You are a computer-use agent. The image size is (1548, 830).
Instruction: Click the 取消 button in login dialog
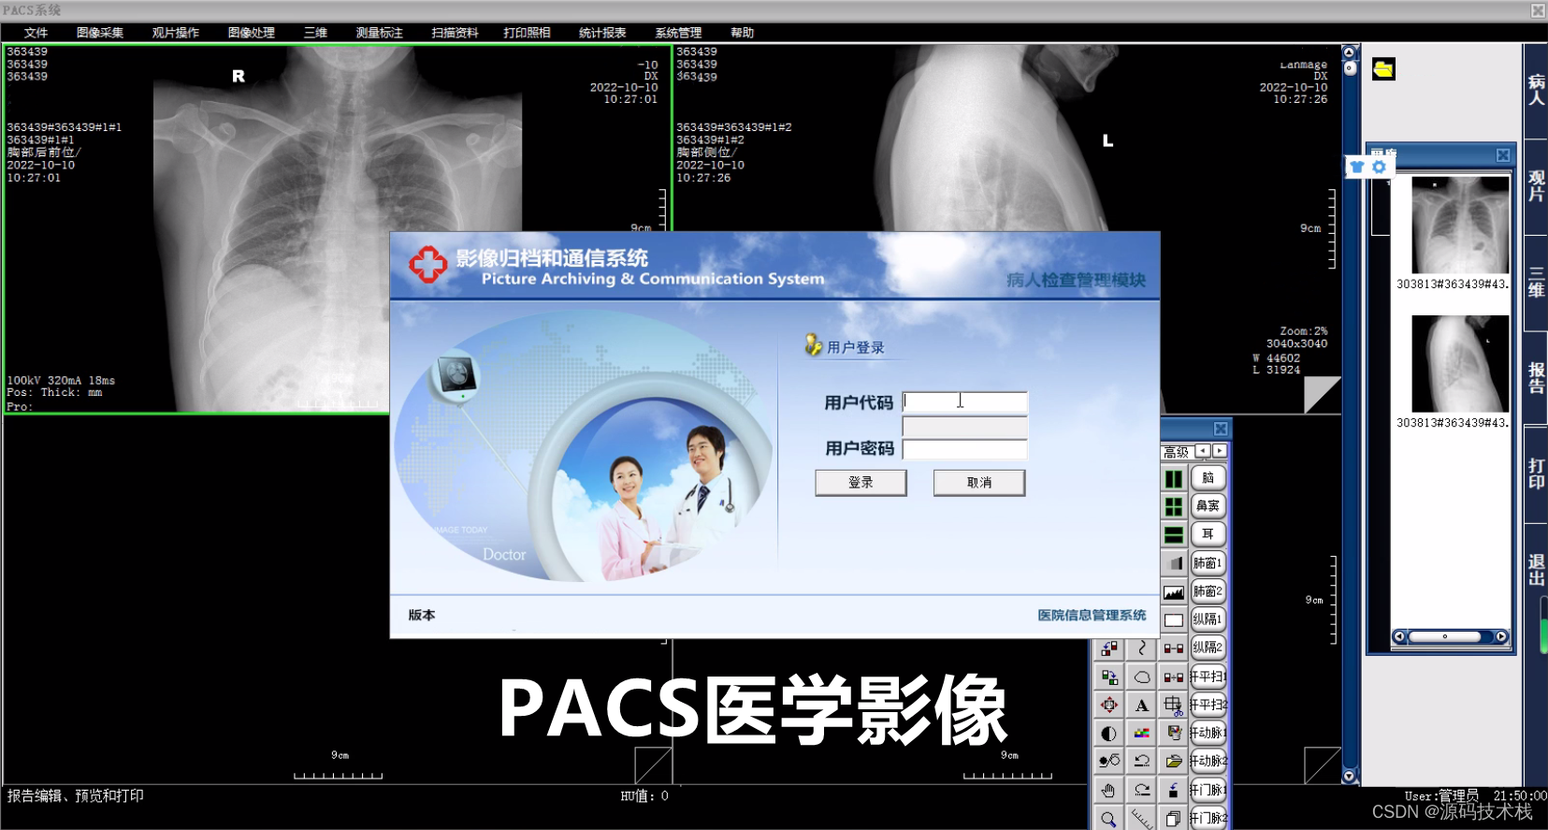(979, 483)
